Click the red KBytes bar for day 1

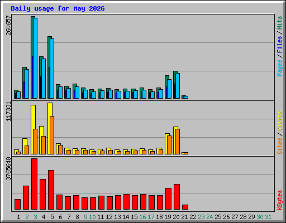tap(18, 205)
